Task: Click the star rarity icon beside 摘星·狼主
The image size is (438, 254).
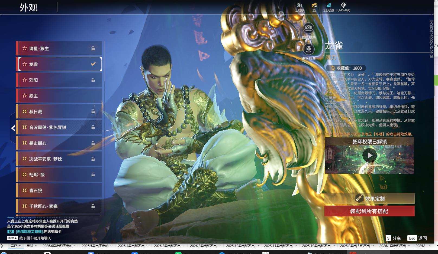Action: coord(25,48)
